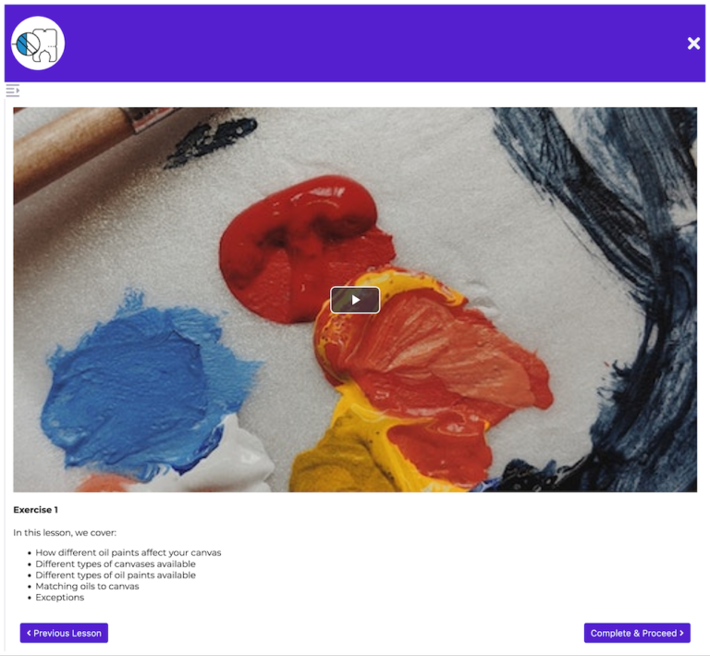Click the left chevron on Previous Lesson
The height and width of the screenshot is (656, 710).
(29, 633)
